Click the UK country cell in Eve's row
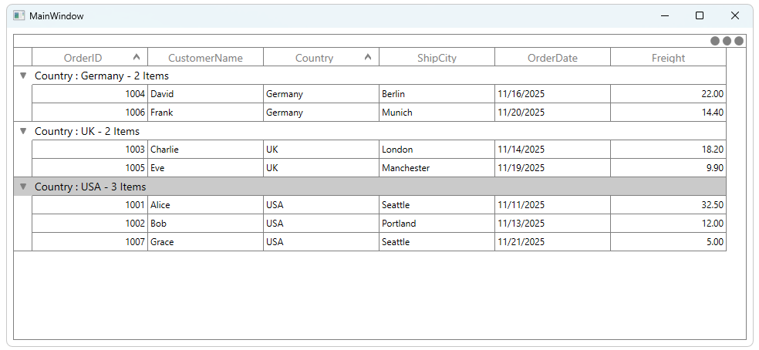Screen dimensions: 759x350 click(322, 168)
